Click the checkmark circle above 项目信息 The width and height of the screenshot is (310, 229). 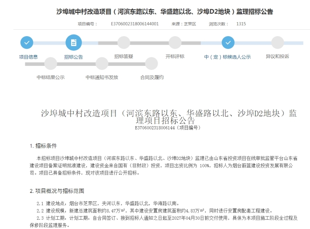click(27, 43)
